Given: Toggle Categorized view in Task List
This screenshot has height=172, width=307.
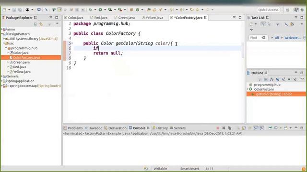Looking at the screenshot, I should pos(263,24).
